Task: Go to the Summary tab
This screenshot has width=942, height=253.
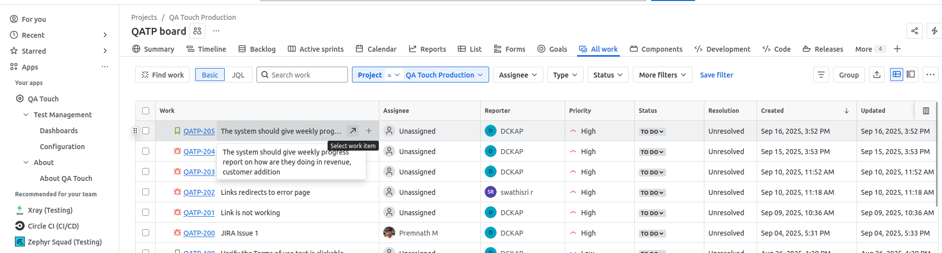Action: (x=153, y=49)
